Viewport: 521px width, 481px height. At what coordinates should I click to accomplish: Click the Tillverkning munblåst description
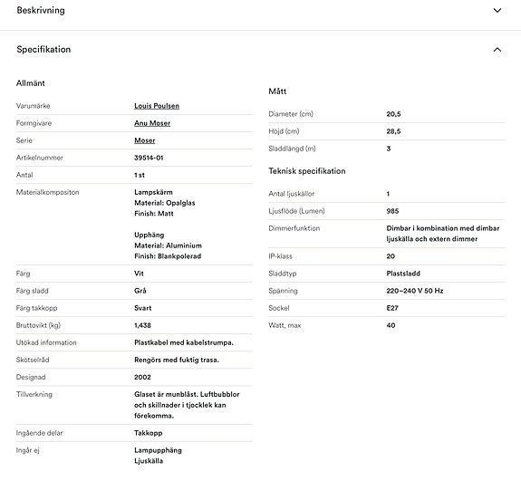187,405
